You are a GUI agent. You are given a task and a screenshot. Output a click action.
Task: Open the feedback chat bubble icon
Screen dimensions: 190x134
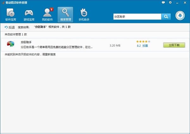coord(163,3)
